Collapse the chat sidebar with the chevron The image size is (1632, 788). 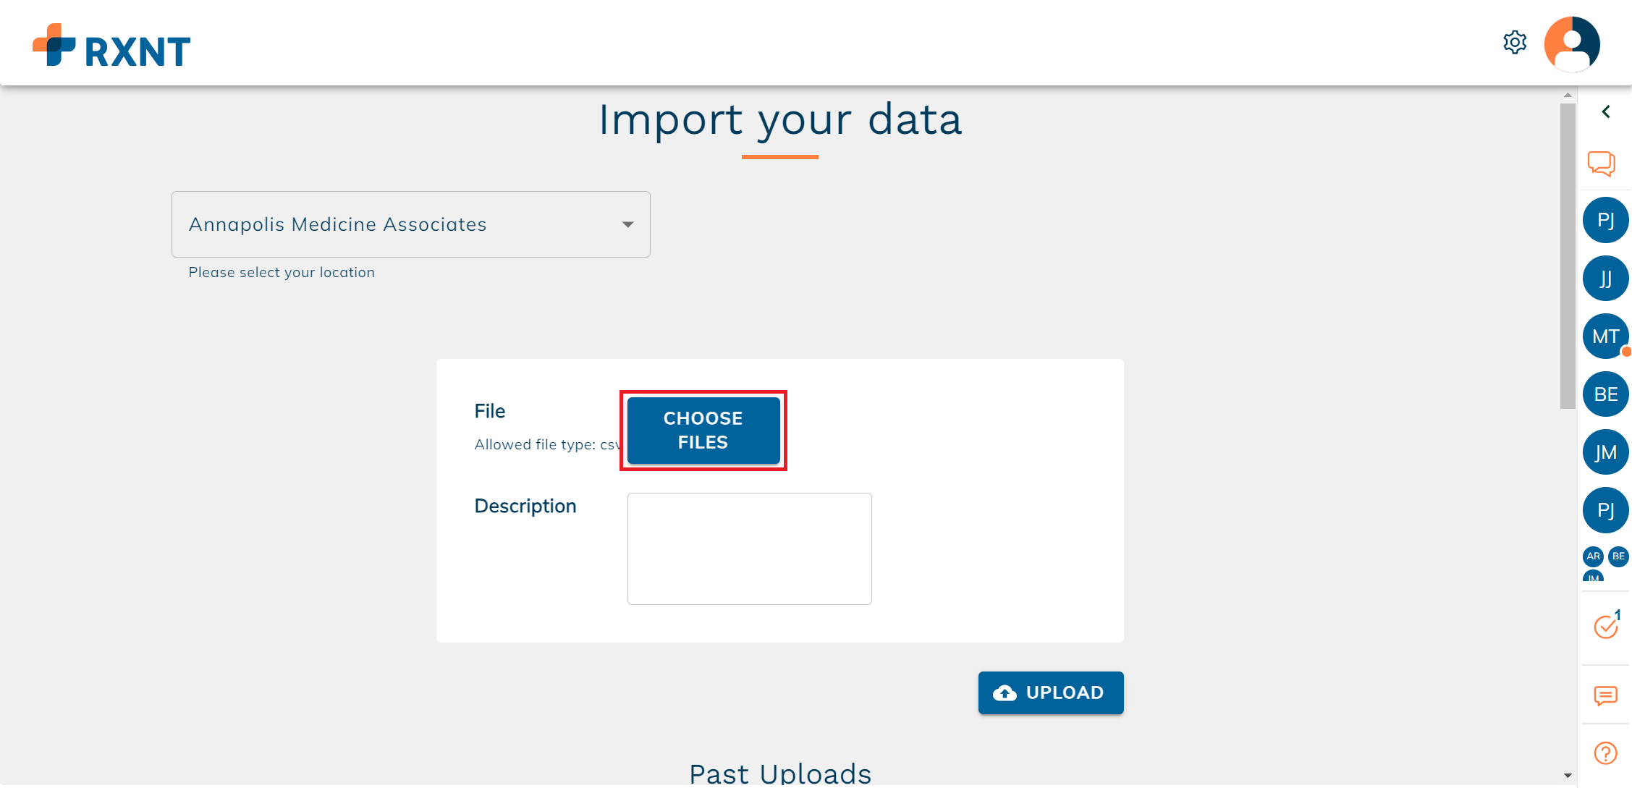point(1606,111)
